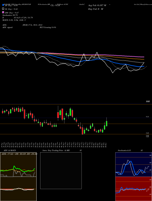
Task: Click the 'CL: 9.13' closing price text
Action: click(55, 5)
